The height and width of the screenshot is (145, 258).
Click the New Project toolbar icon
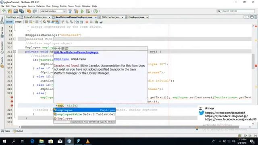coord(10,11)
